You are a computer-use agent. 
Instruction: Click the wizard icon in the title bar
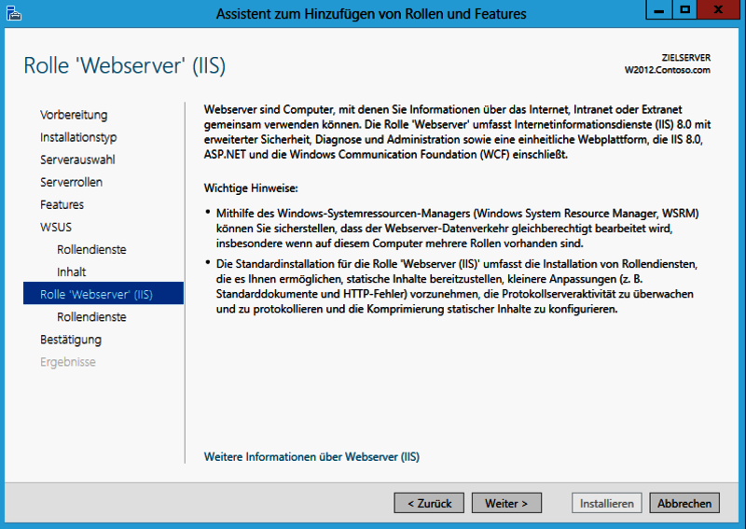[14, 13]
